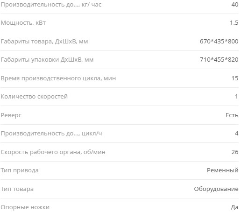Click 'Производительность до..., цикл/ч' label

[x=51, y=134]
